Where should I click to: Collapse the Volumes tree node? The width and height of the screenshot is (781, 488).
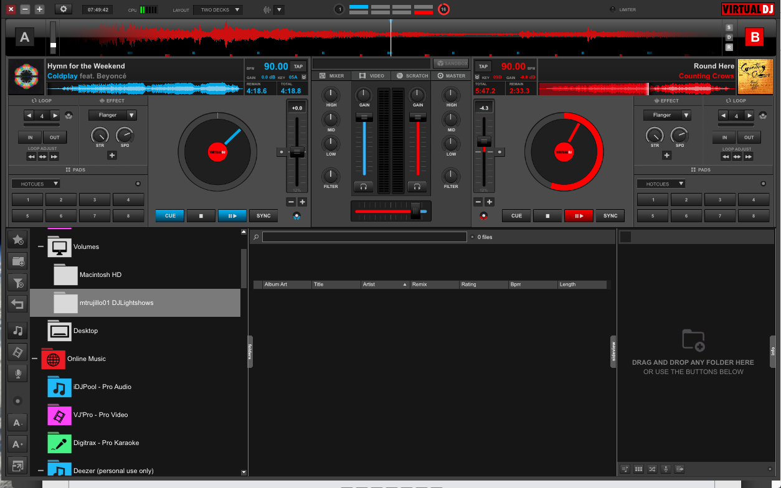[41, 246]
